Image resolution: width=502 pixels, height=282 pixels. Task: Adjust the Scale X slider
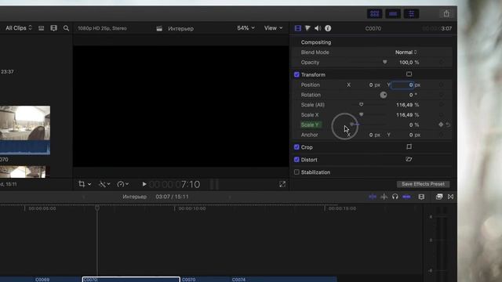361,114
